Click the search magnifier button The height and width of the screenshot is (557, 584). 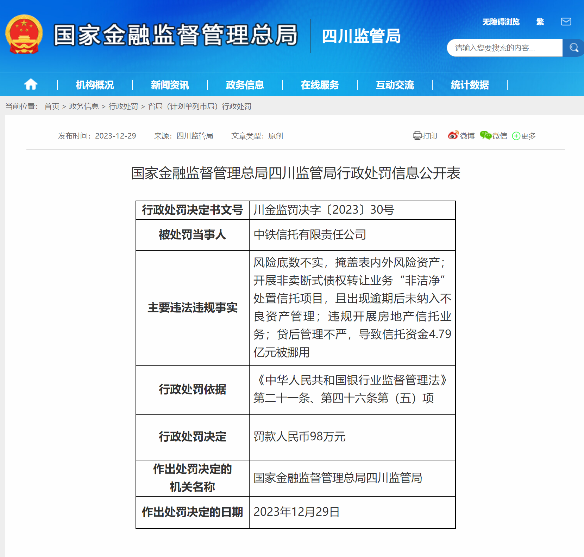573,48
